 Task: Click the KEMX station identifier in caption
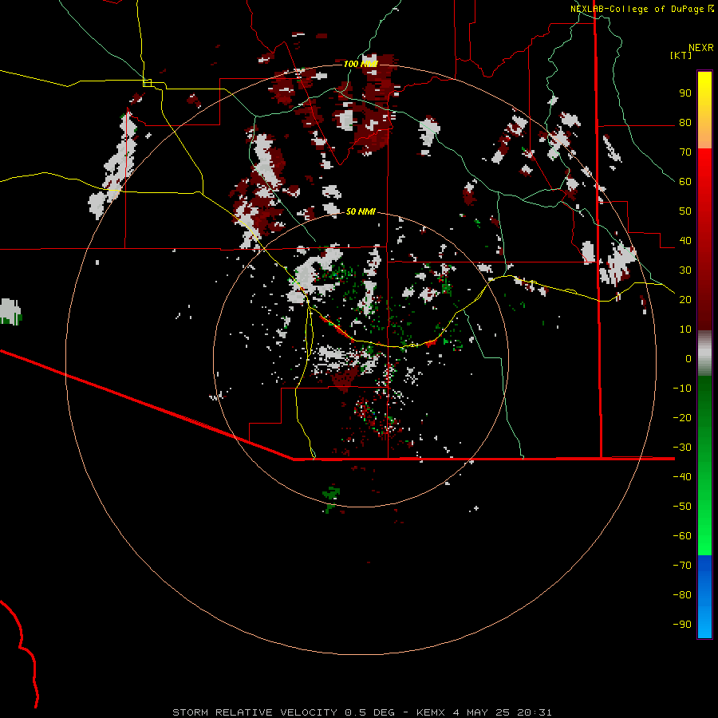point(432,712)
